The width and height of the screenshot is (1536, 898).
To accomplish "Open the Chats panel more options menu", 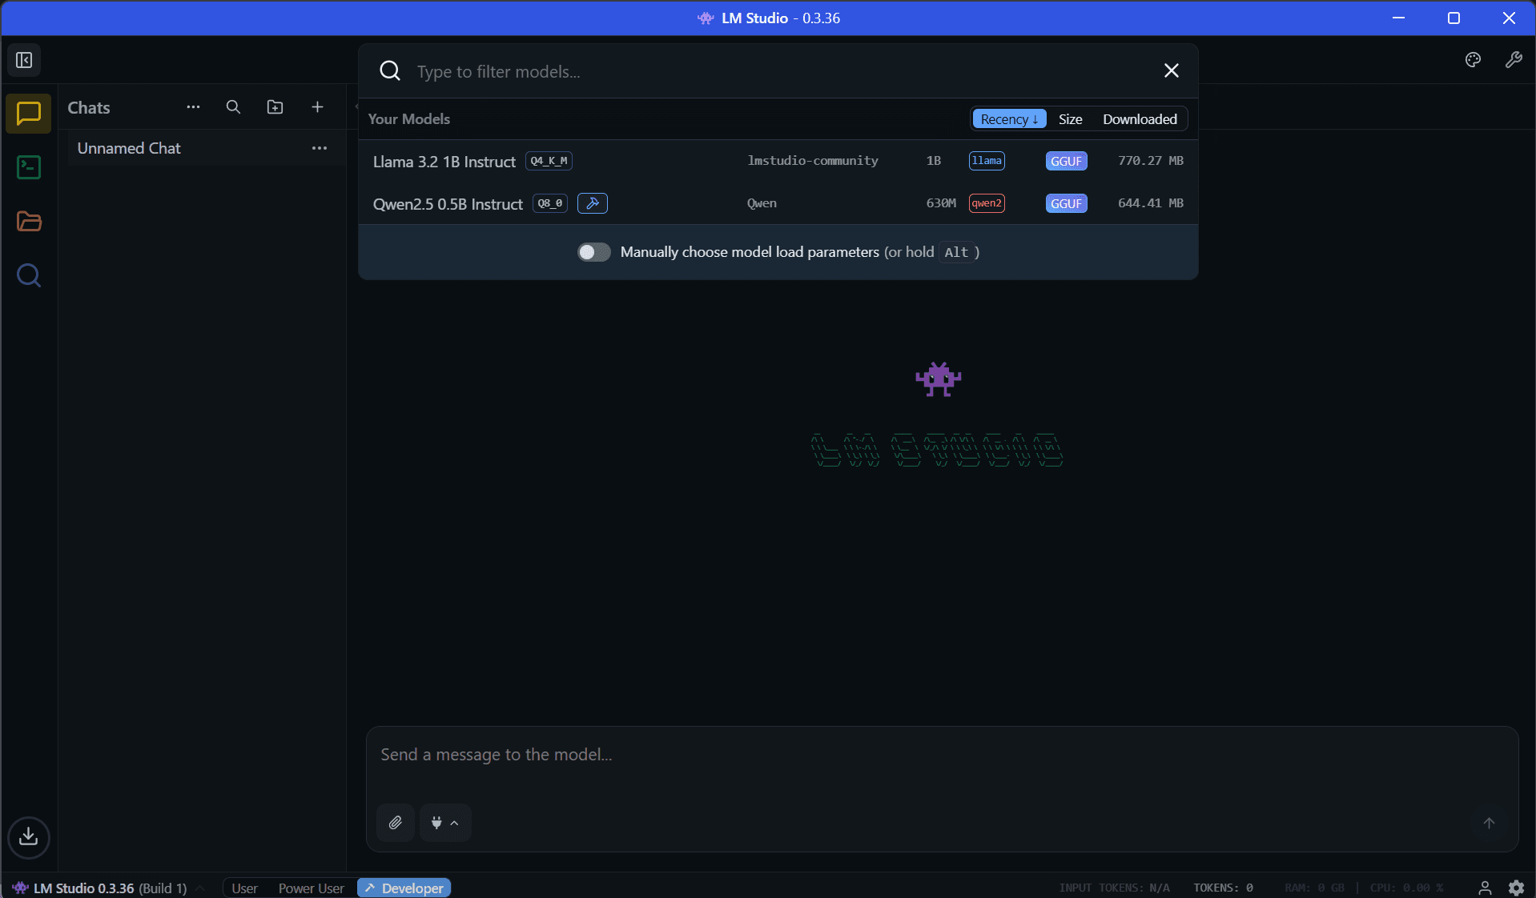I will [193, 107].
